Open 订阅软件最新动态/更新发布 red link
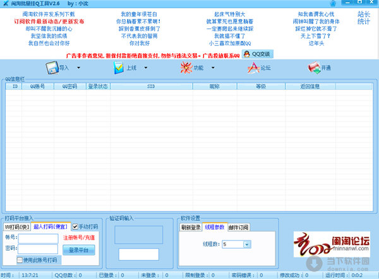This screenshot has height=279, width=379. [49, 22]
